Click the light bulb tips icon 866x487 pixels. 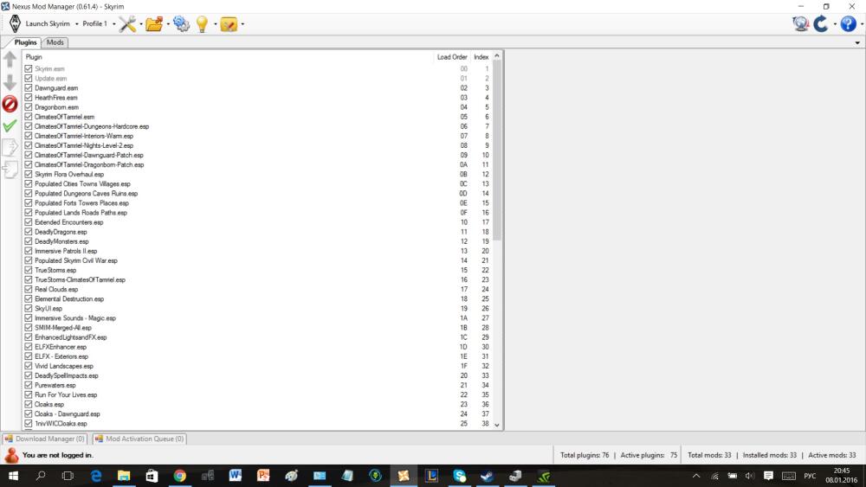202,23
